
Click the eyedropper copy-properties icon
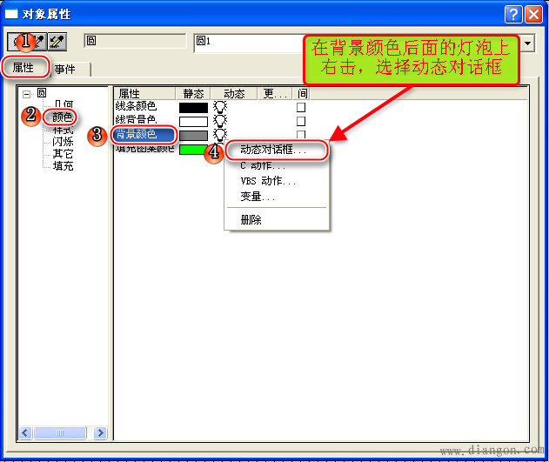pyautogui.click(x=40, y=41)
